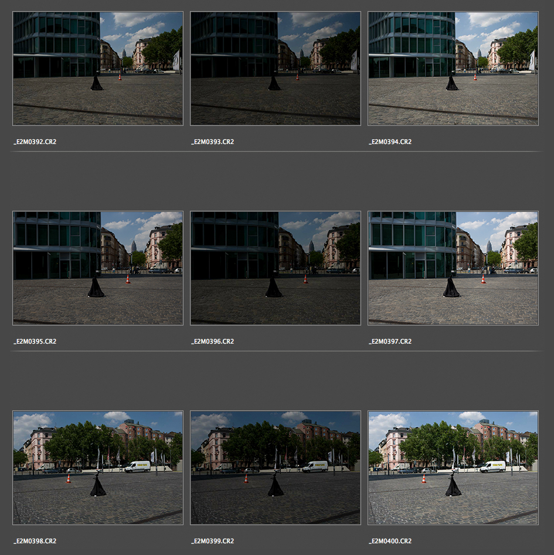Pick the underexposed _E2M0396.CR2 thumbnail
The height and width of the screenshot is (555, 554).
click(275, 268)
